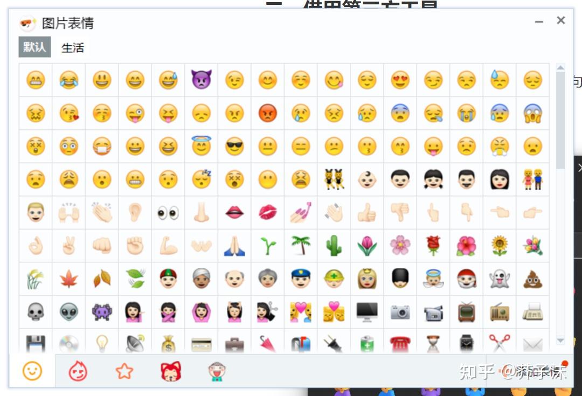
Task: Select the fox sticker pack icon
Action: 170,371
